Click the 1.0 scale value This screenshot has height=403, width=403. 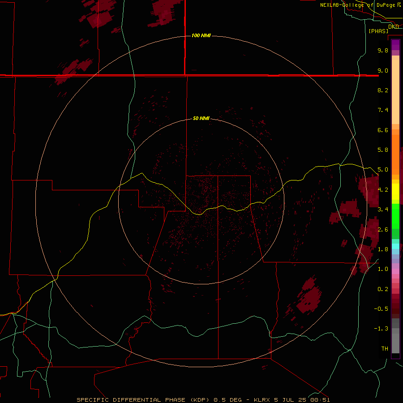[383, 269]
